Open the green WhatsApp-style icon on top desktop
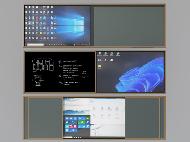Viewport: 190px width, 142px height. coord(48,7)
